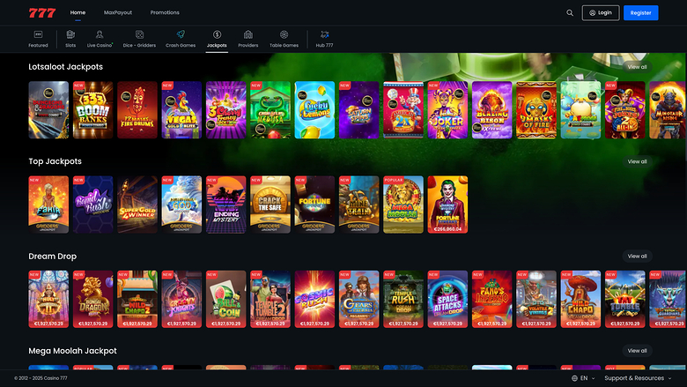Open the 12 Masks Fire Drums game
Viewport: 687px width, 387px height.
137,110
